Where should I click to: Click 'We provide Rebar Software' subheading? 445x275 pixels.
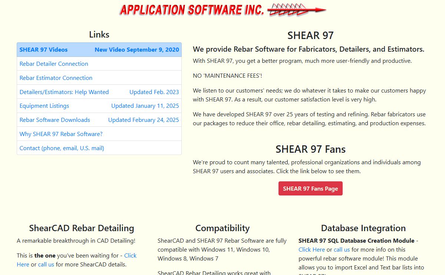[309, 49]
